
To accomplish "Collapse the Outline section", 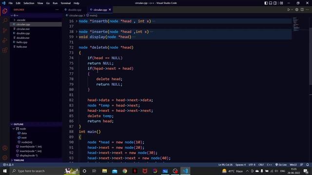I will coord(36,124).
